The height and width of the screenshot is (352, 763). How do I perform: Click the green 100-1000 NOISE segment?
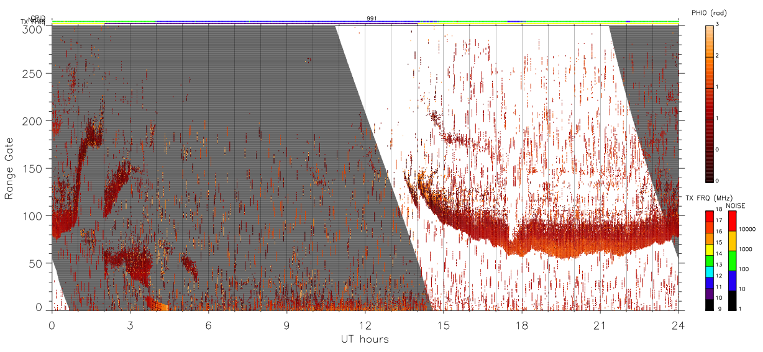click(x=733, y=261)
